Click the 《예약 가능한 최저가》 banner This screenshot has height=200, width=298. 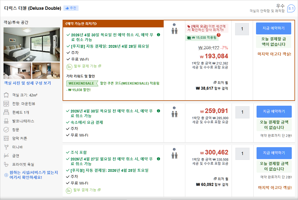pos(113,24)
